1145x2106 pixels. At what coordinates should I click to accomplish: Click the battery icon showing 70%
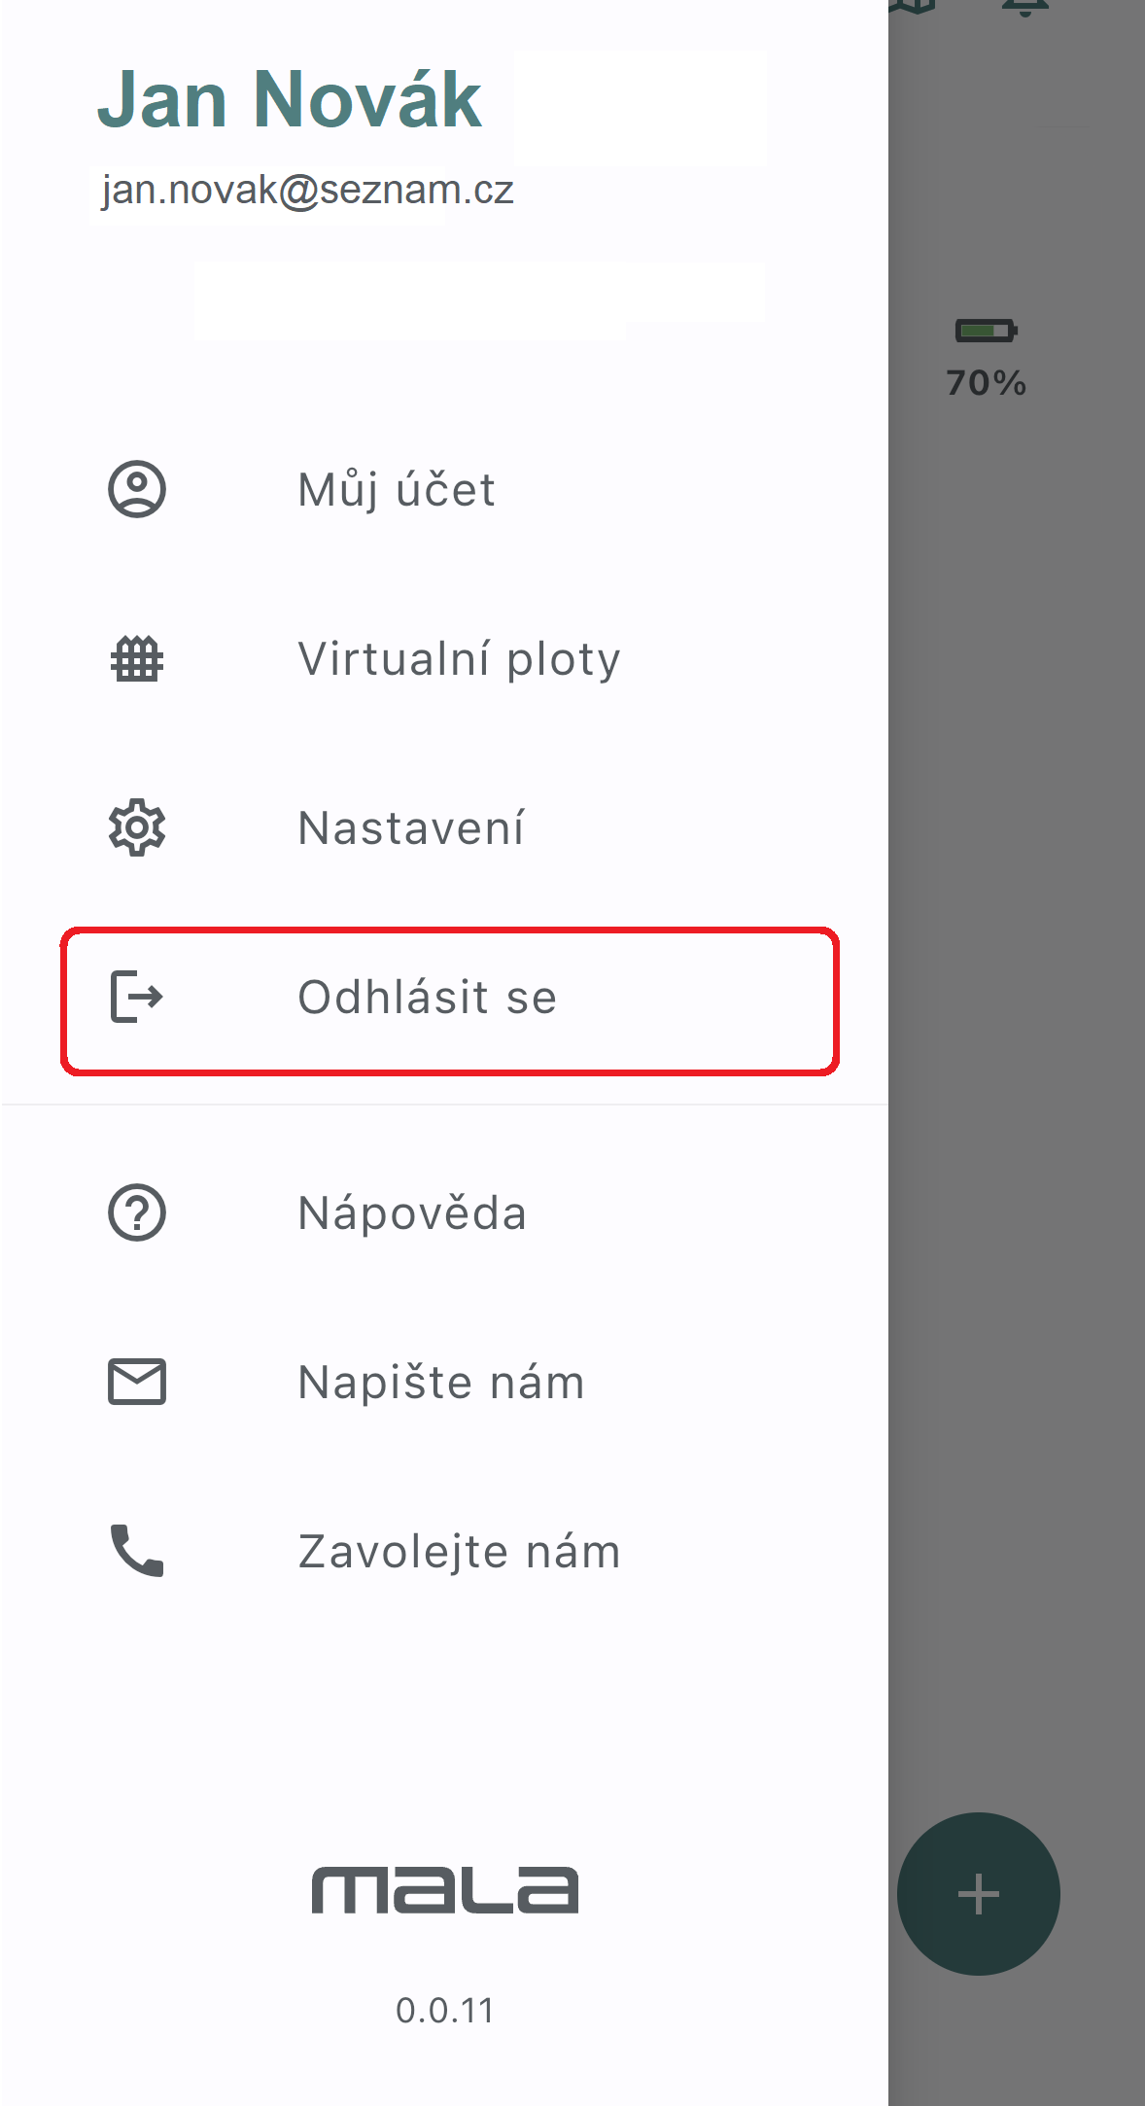click(x=986, y=332)
